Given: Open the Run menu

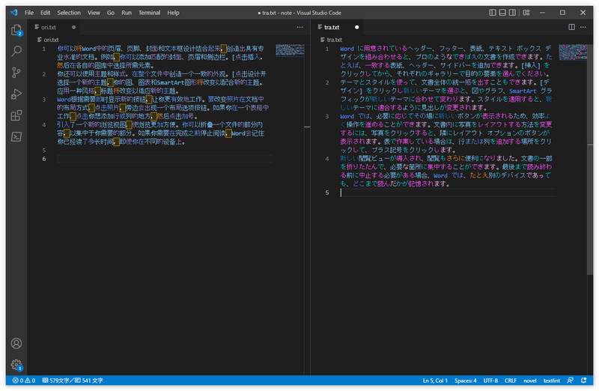Looking at the screenshot, I should click(x=127, y=13).
